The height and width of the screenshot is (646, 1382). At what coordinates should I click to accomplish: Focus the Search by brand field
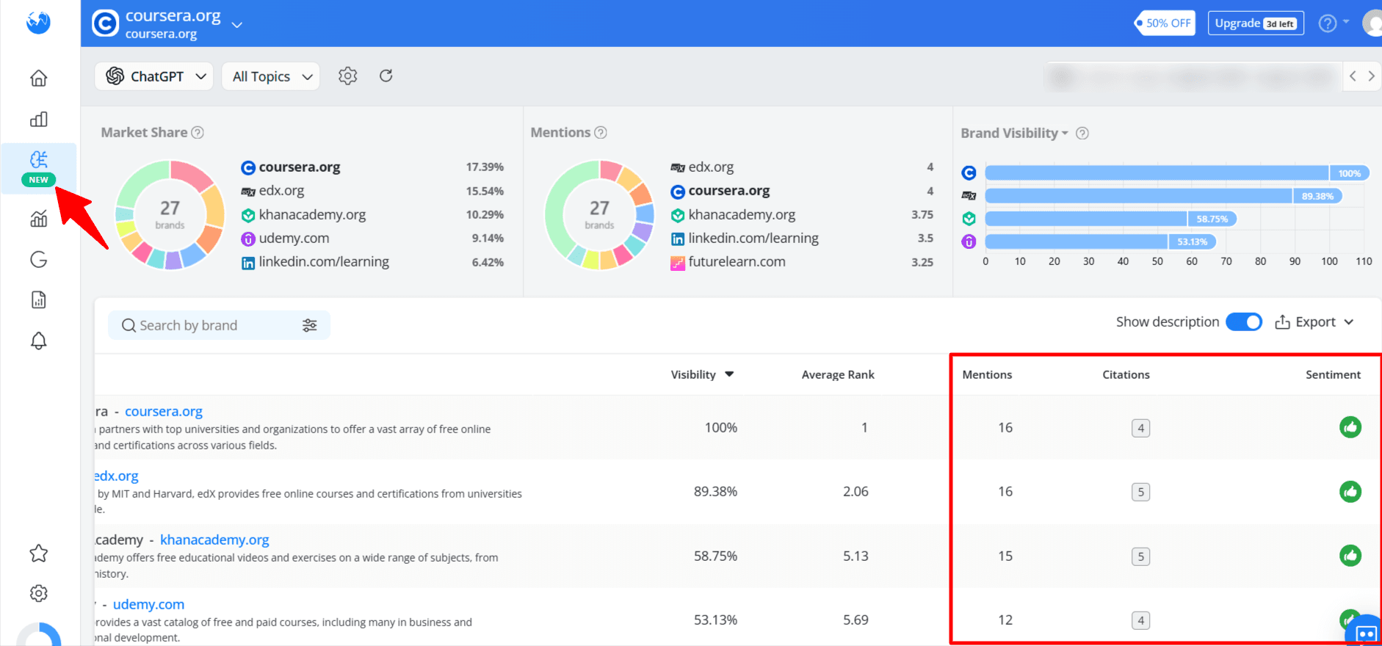point(219,325)
